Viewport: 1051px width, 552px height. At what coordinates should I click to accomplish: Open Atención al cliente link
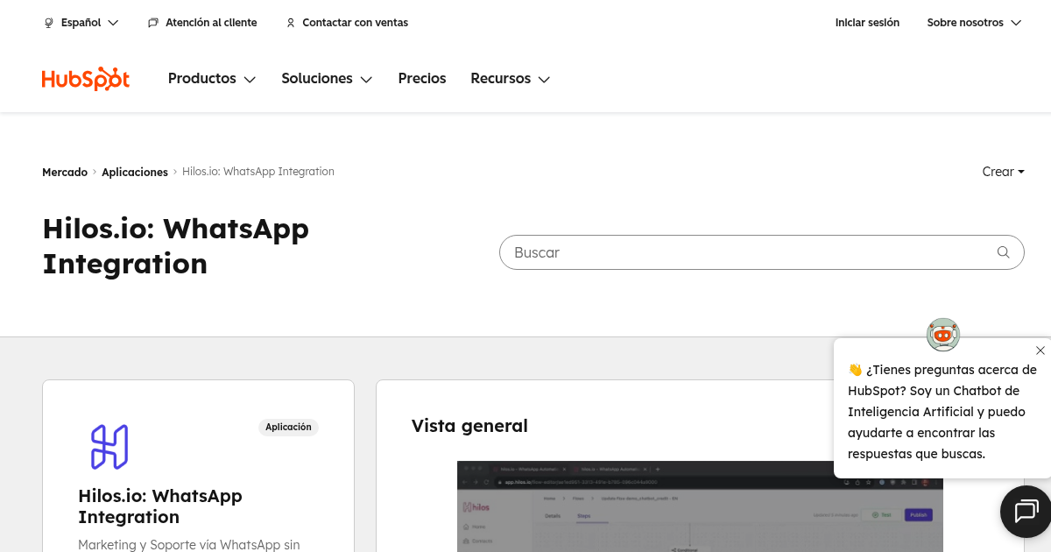[x=202, y=23]
